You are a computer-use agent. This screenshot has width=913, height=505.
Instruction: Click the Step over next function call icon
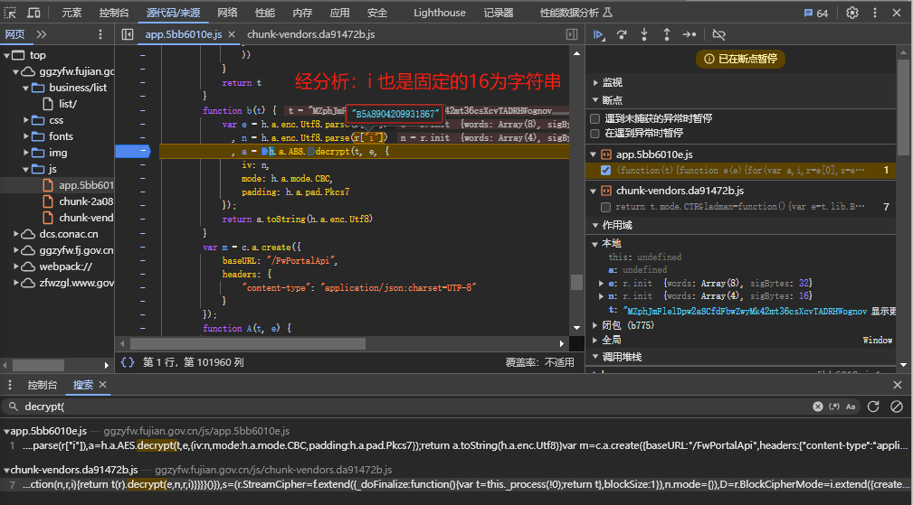(622, 34)
